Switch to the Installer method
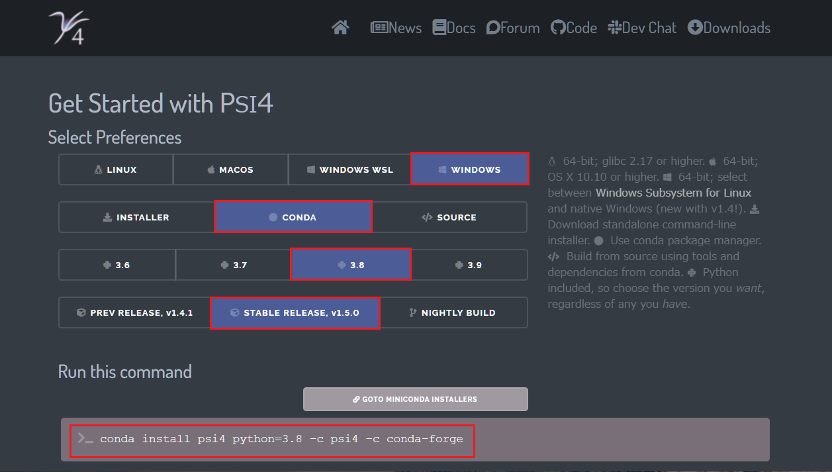 (x=136, y=216)
